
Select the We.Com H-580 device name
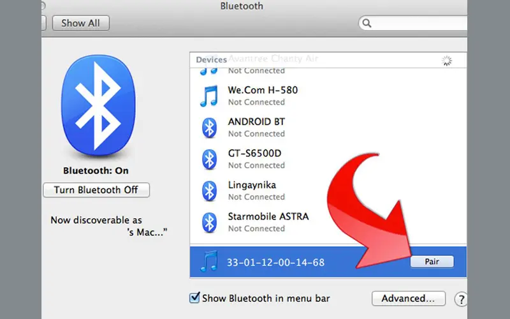pos(263,90)
